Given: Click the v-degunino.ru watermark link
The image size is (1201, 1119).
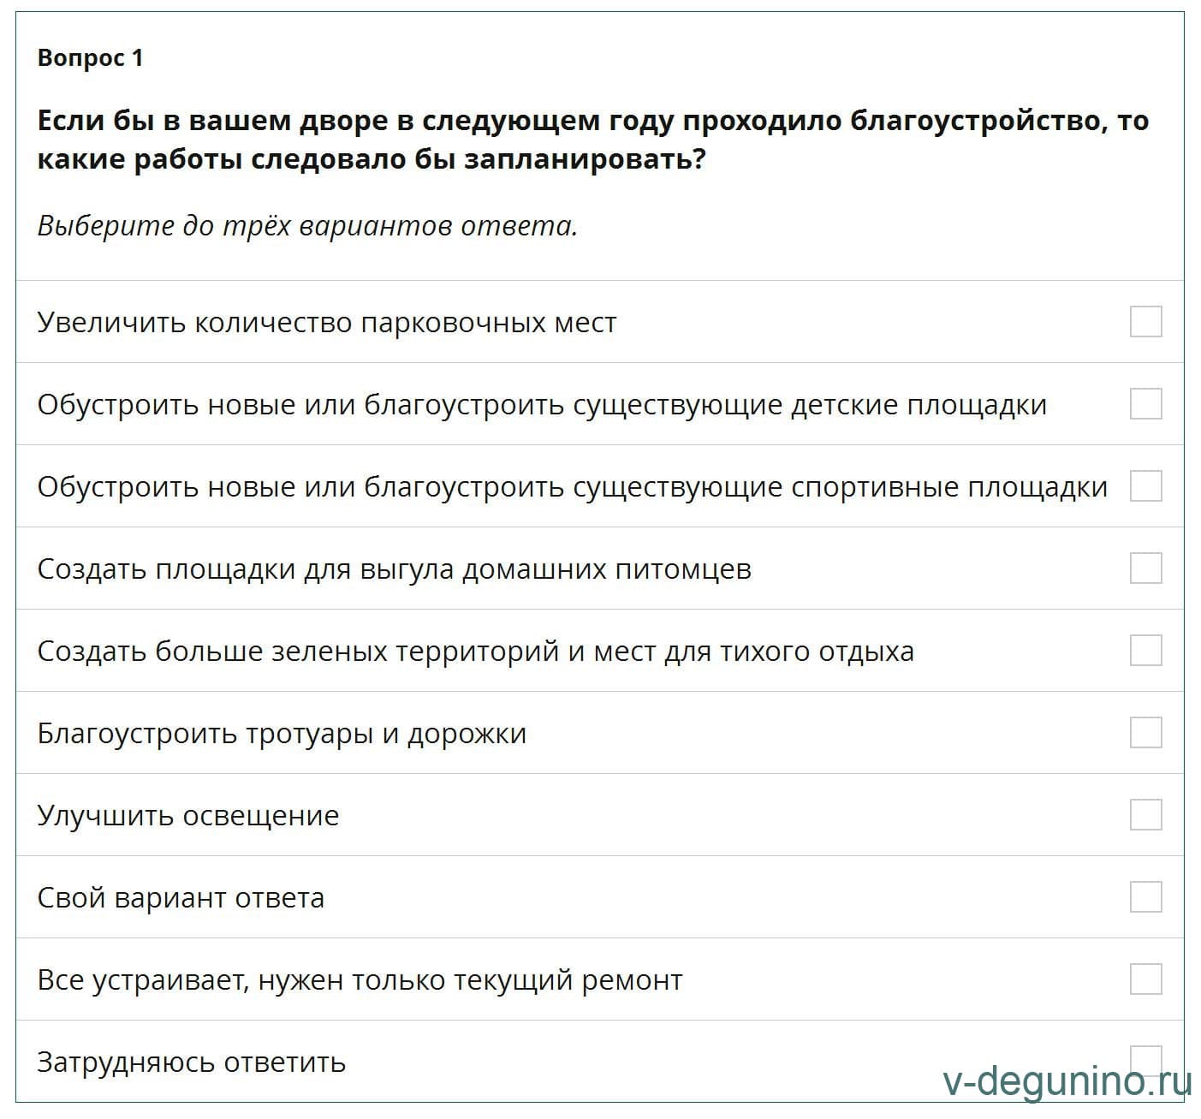Looking at the screenshot, I should pyautogui.click(x=1067, y=1083).
